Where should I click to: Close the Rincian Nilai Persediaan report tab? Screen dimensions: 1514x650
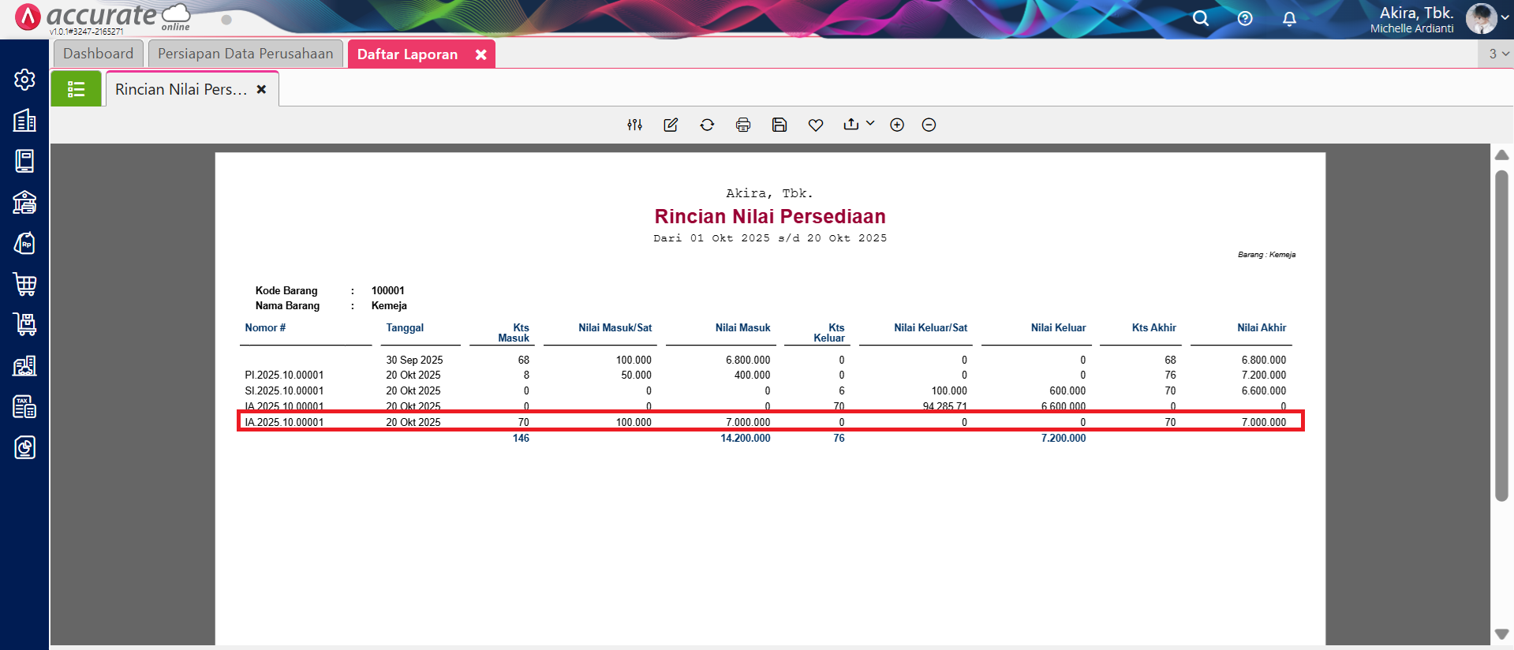click(261, 89)
